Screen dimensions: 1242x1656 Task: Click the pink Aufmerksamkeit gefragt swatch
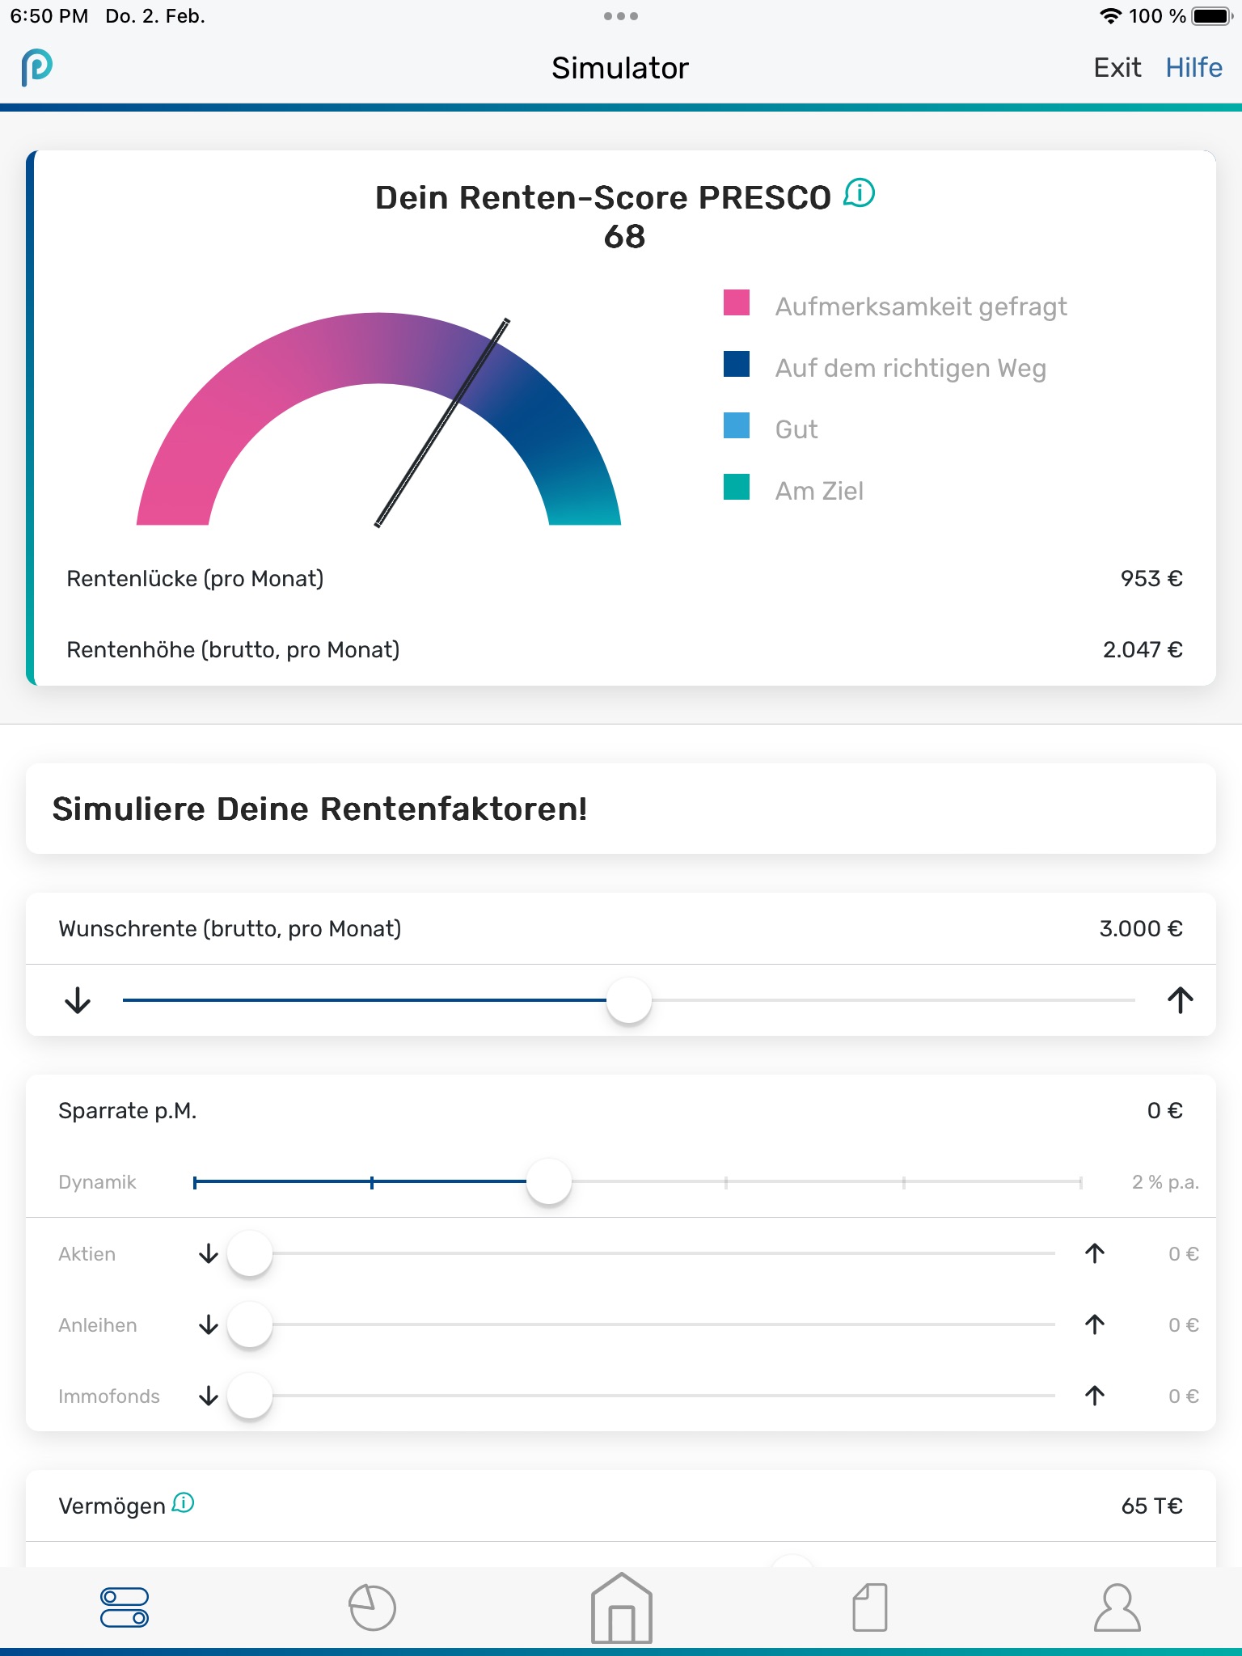click(x=737, y=302)
